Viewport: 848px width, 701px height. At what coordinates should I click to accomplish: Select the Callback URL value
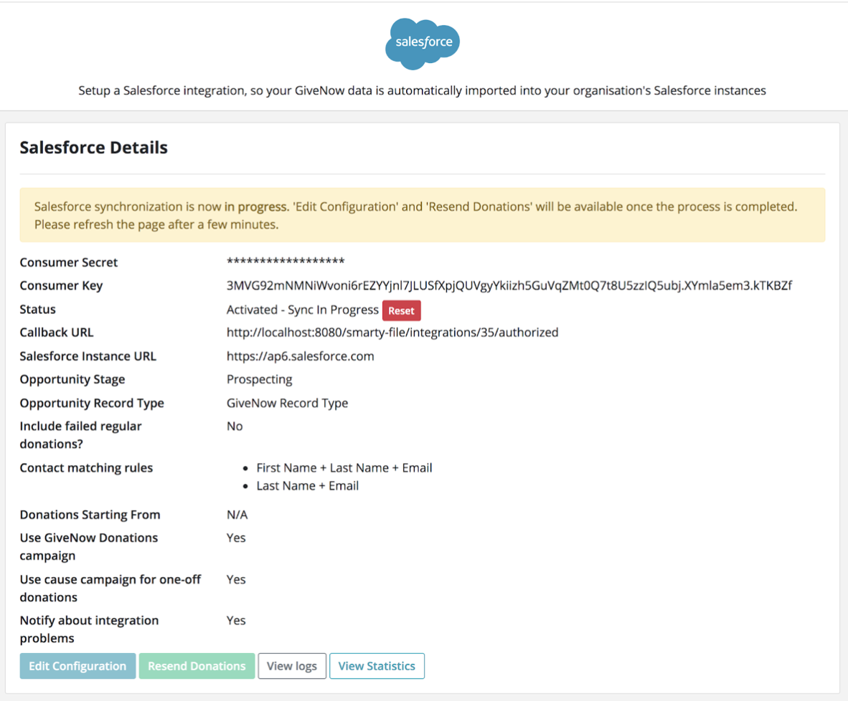pyautogui.click(x=392, y=333)
